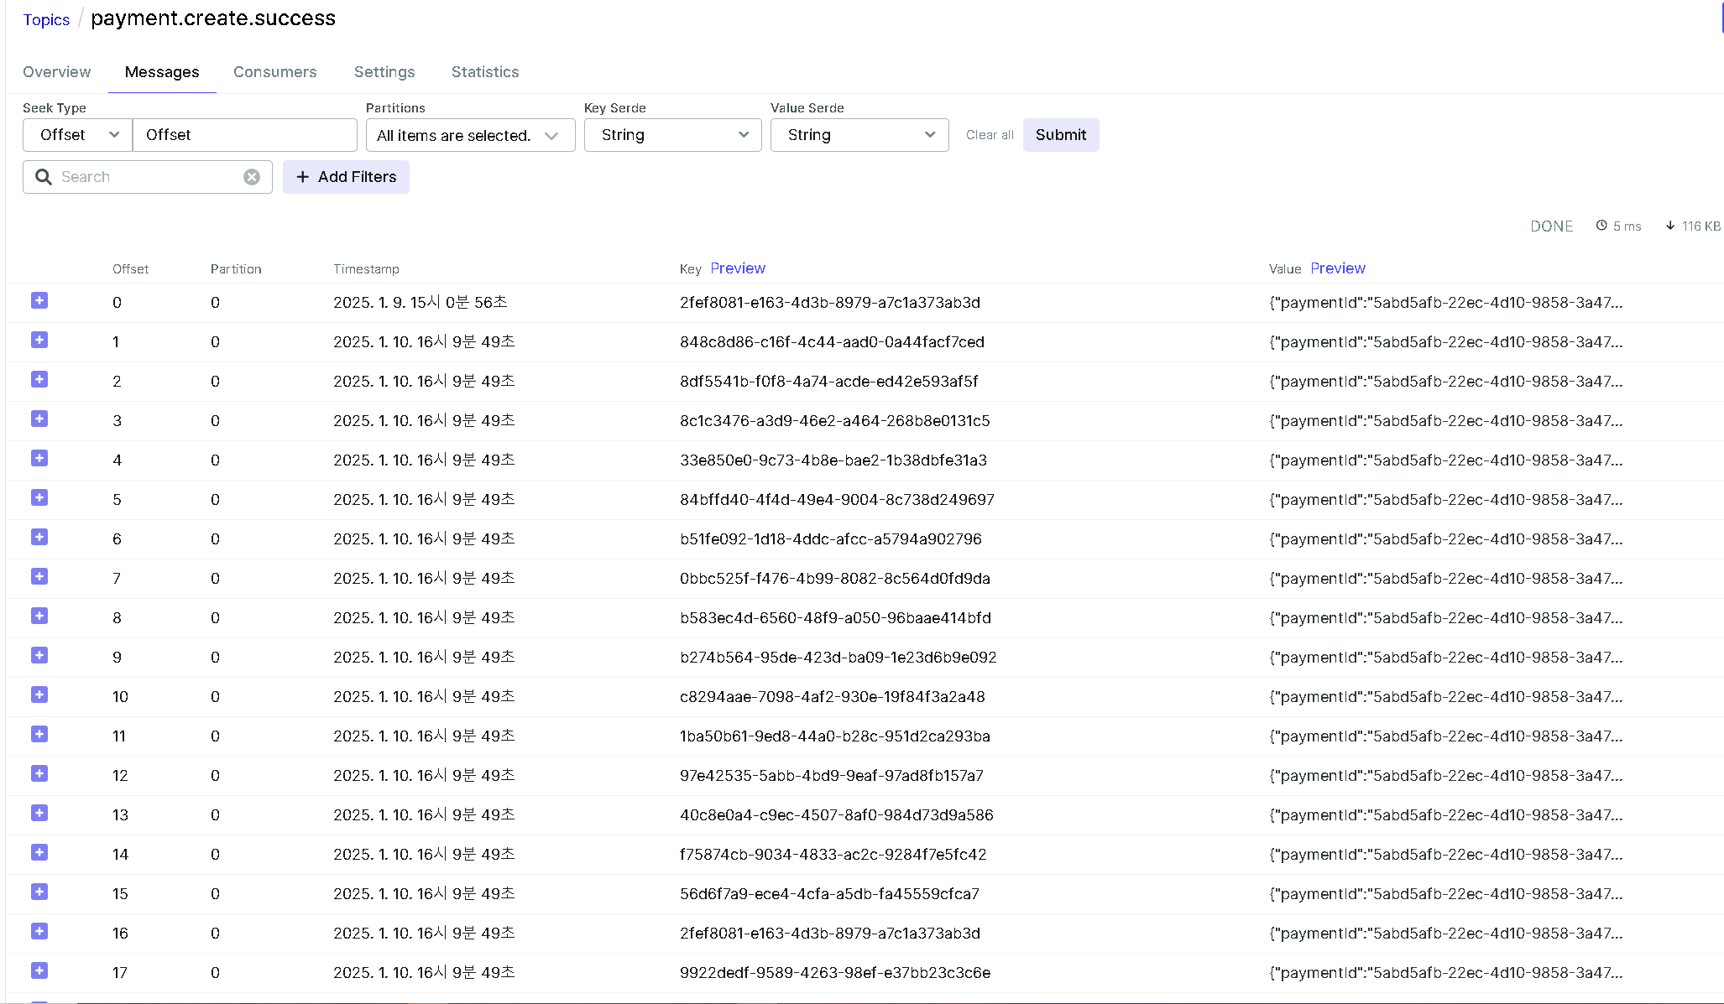
Task: Switch to the Statistics tab
Action: pos(485,72)
